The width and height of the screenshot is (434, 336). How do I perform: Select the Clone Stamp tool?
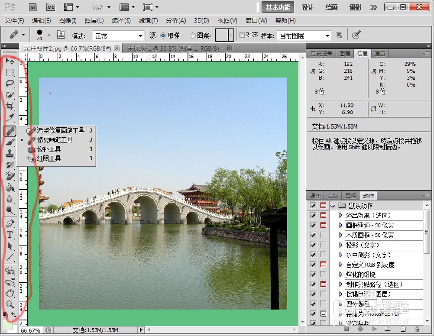coord(10,153)
